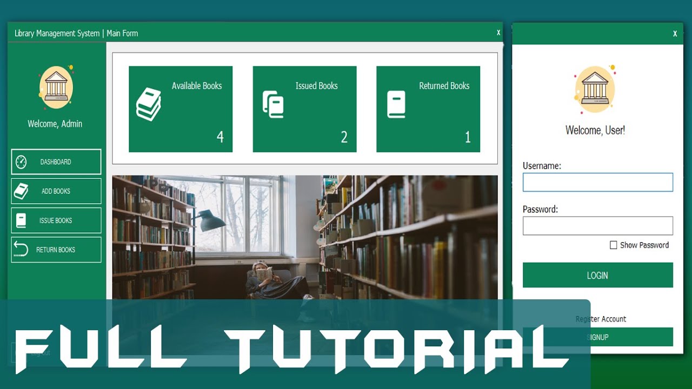Click the SIGNUP button

[x=598, y=337]
